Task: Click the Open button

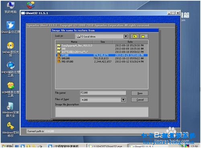Action: 140,93
